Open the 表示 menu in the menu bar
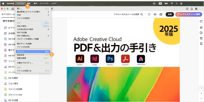This screenshot has width=204, height=102. point(35,4)
